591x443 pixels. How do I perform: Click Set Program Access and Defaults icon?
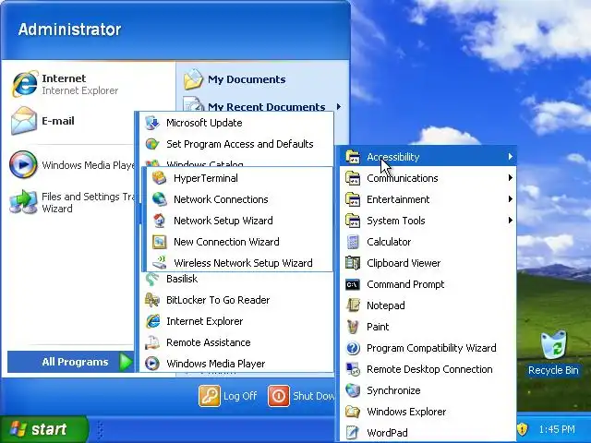(152, 144)
